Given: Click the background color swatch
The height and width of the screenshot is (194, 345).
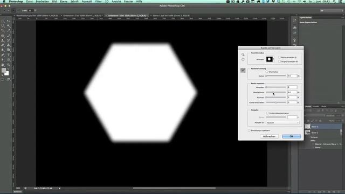Looking at the screenshot, I should pos(6,73).
